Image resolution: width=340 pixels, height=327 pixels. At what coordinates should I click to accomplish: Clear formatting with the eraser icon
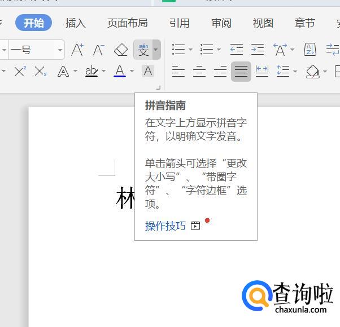(121, 50)
